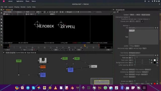Click the File path browse icon

[155, 28]
